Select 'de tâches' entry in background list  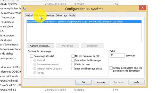[6, 53]
